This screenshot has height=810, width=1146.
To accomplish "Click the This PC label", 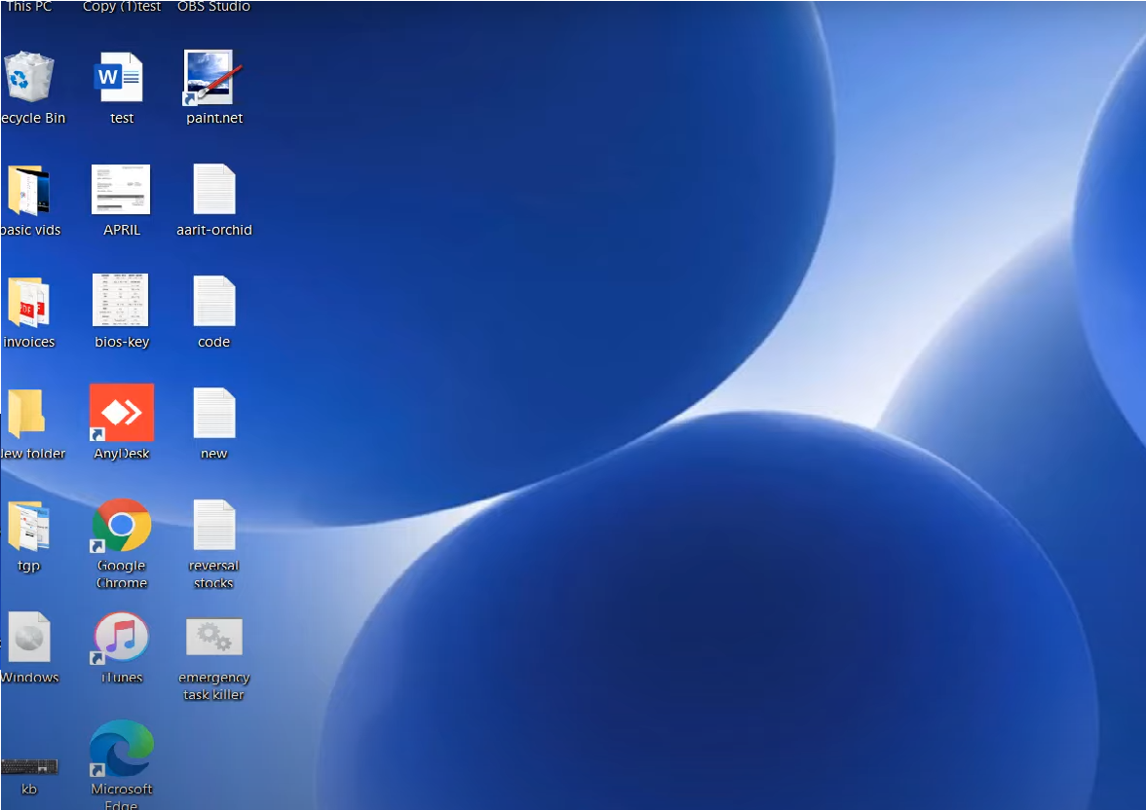I will pos(29,7).
